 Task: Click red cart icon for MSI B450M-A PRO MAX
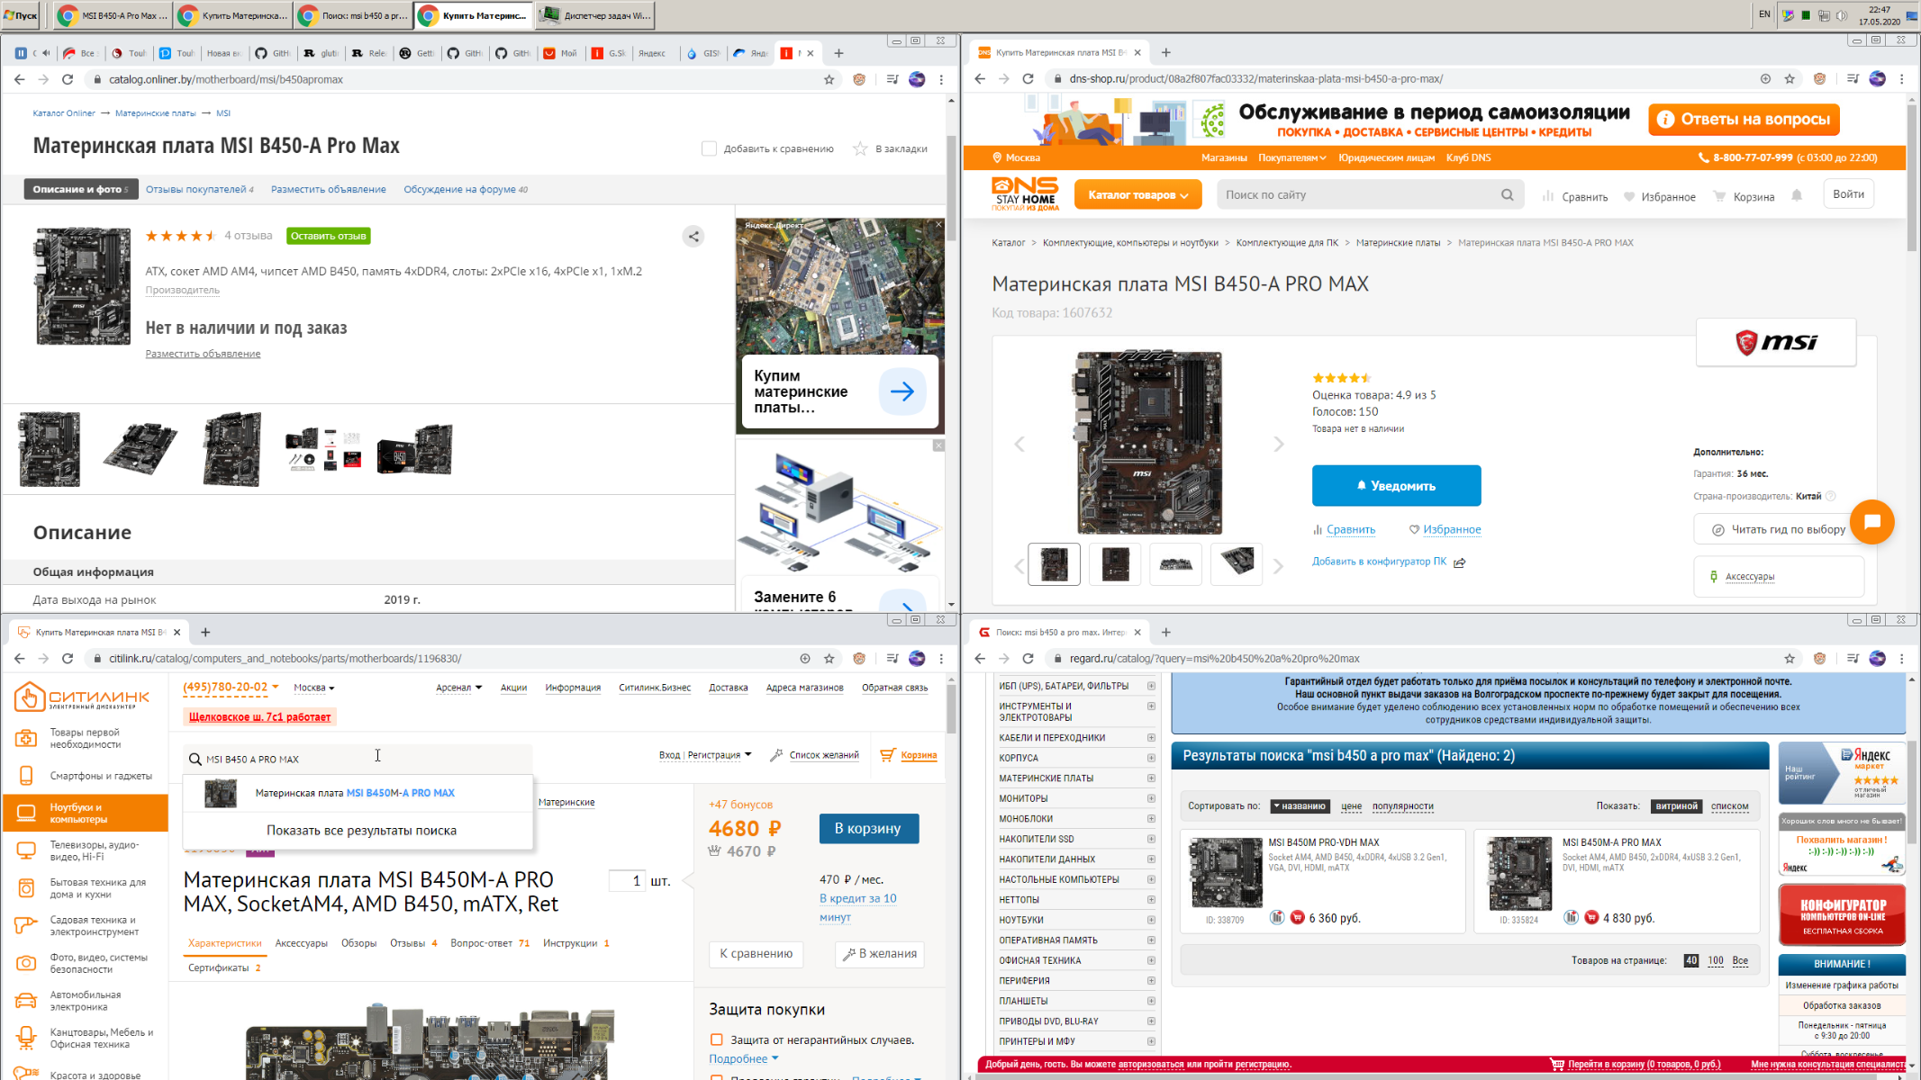[1591, 918]
